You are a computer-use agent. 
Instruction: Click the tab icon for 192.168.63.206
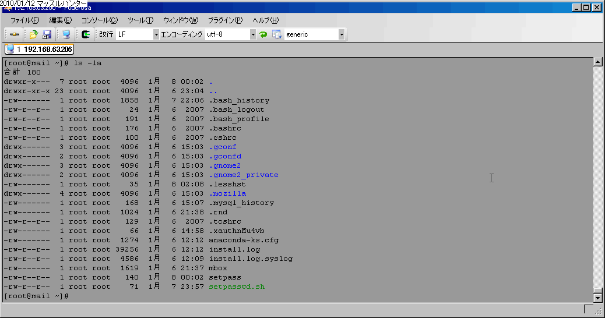pos(10,50)
